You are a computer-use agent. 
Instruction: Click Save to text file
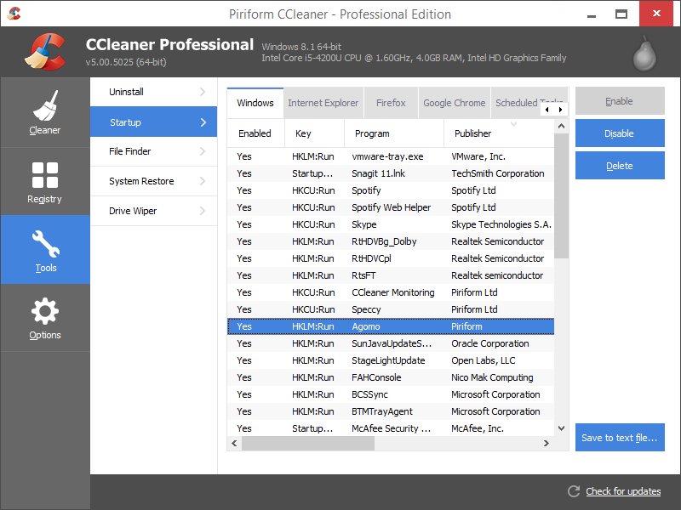click(x=620, y=437)
